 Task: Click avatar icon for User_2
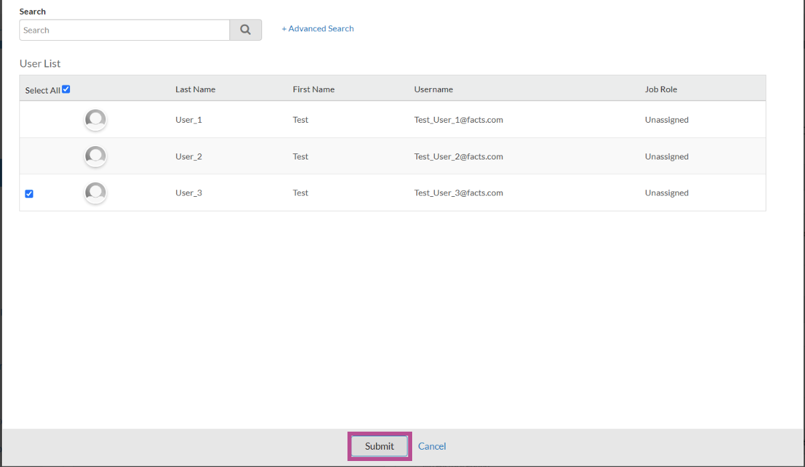point(95,156)
